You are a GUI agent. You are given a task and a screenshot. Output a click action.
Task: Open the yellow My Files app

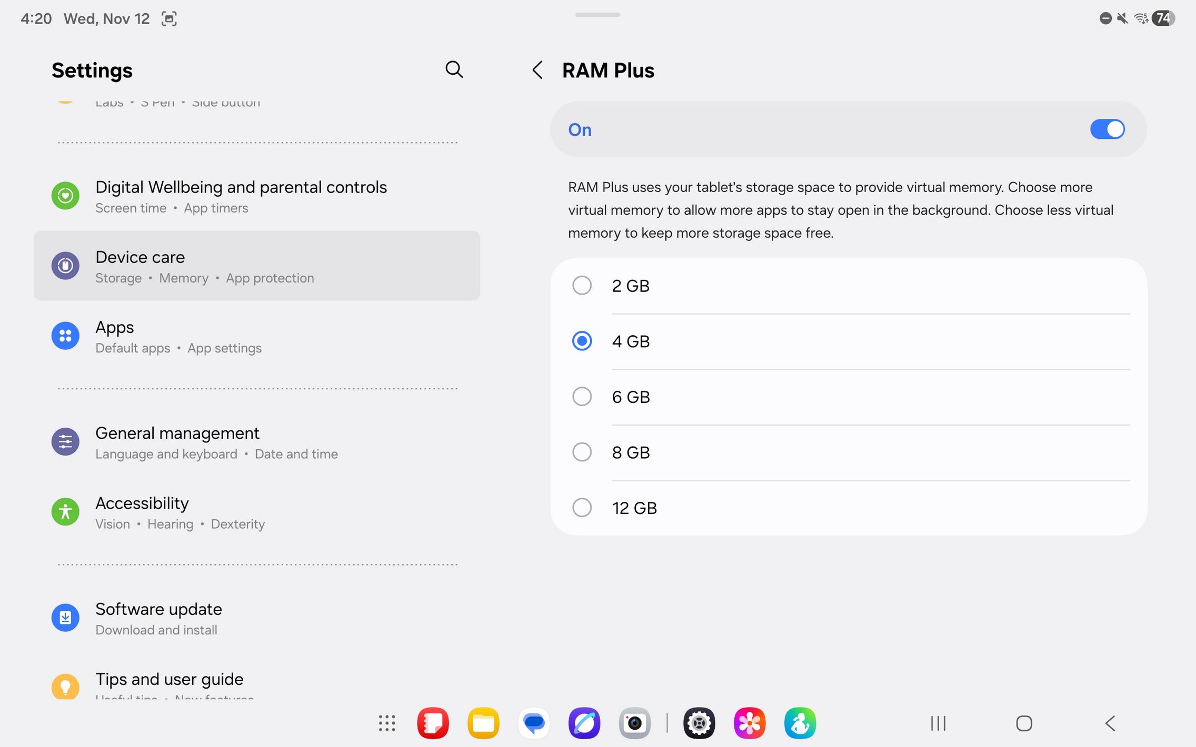tap(483, 723)
